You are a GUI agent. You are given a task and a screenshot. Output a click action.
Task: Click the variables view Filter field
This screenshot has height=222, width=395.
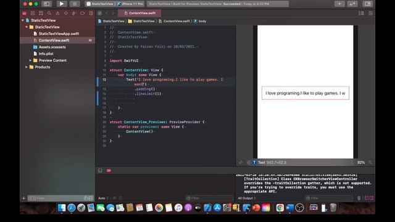[x=210, y=199]
